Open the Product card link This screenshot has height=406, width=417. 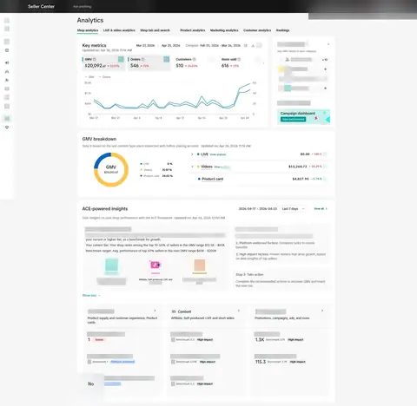212,179
